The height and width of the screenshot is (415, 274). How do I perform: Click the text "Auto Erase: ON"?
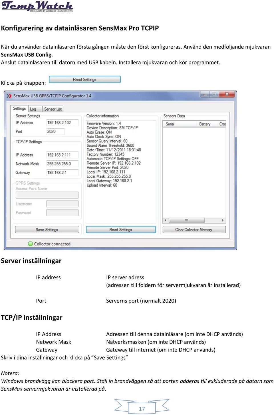[99, 132]
